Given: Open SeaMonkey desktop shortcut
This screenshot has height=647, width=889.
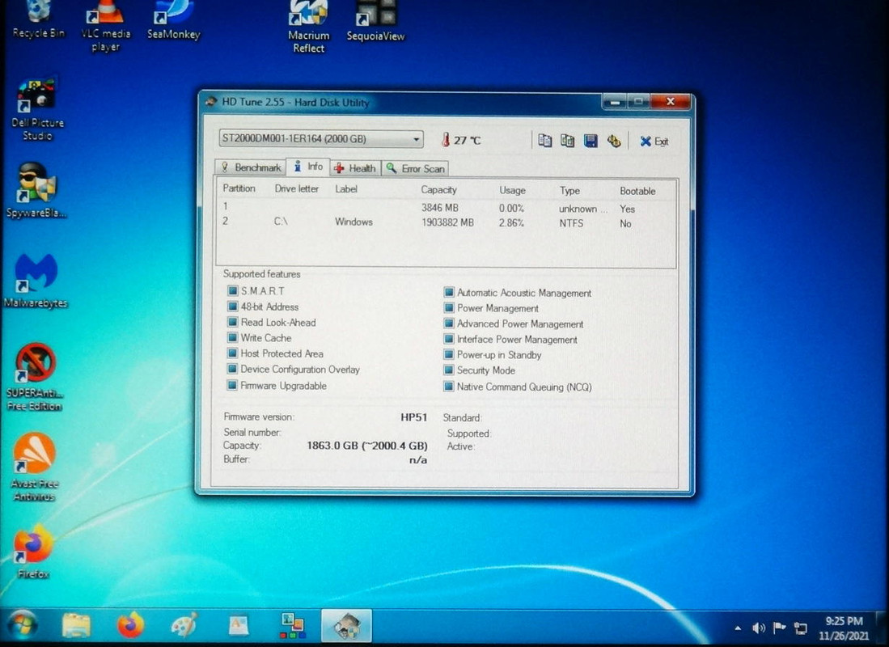Looking at the screenshot, I should (x=173, y=20).
